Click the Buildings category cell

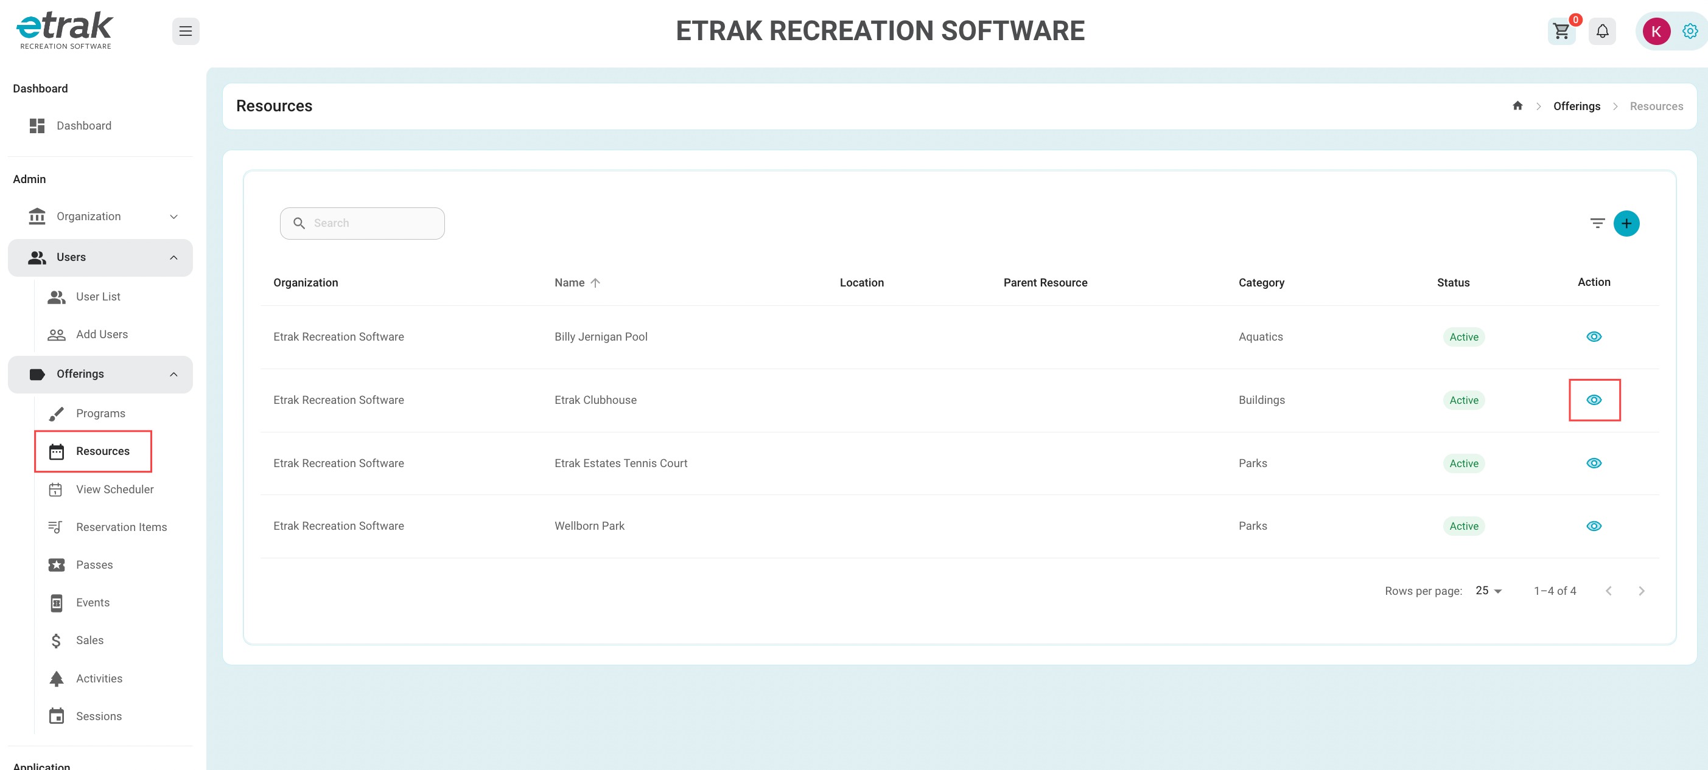[1261, 400]
